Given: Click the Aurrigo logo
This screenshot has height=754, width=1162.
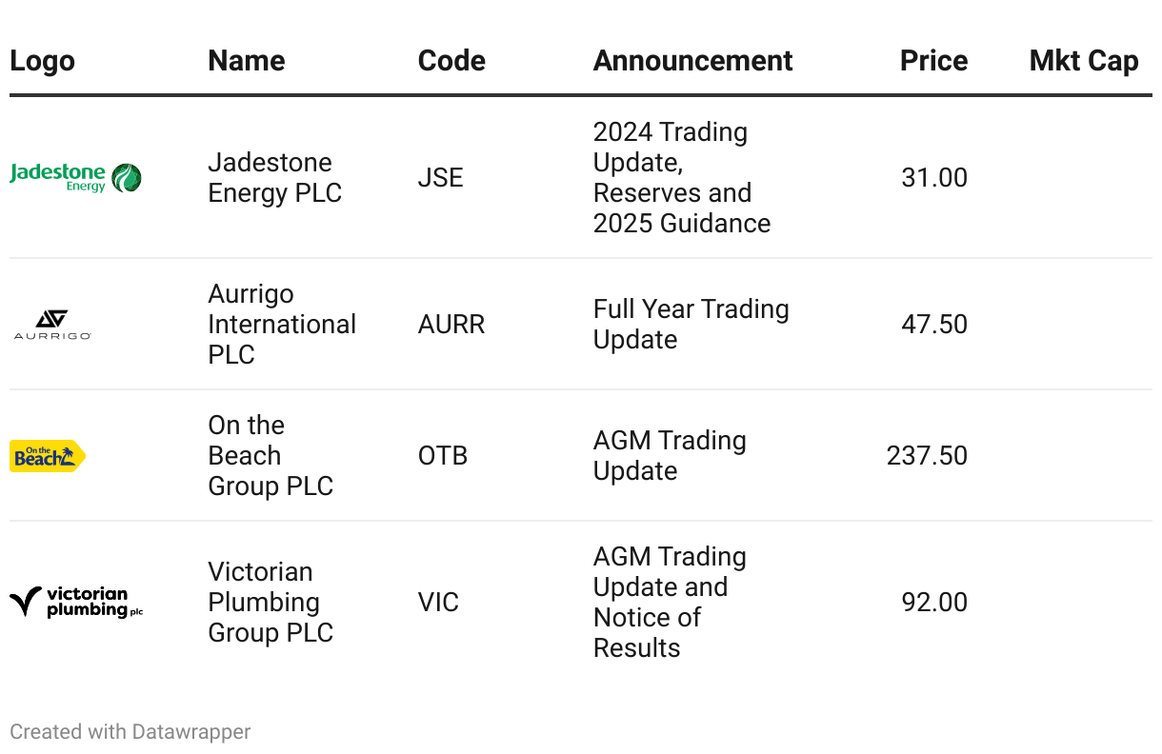Looking at the screenshot, I should [52, 325].
